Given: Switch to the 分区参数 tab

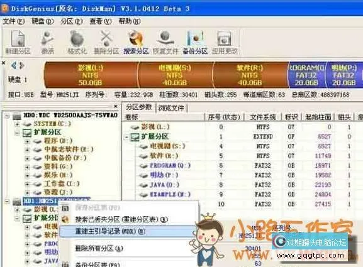Looking at the screenshot, I should (x=138, y=107).
